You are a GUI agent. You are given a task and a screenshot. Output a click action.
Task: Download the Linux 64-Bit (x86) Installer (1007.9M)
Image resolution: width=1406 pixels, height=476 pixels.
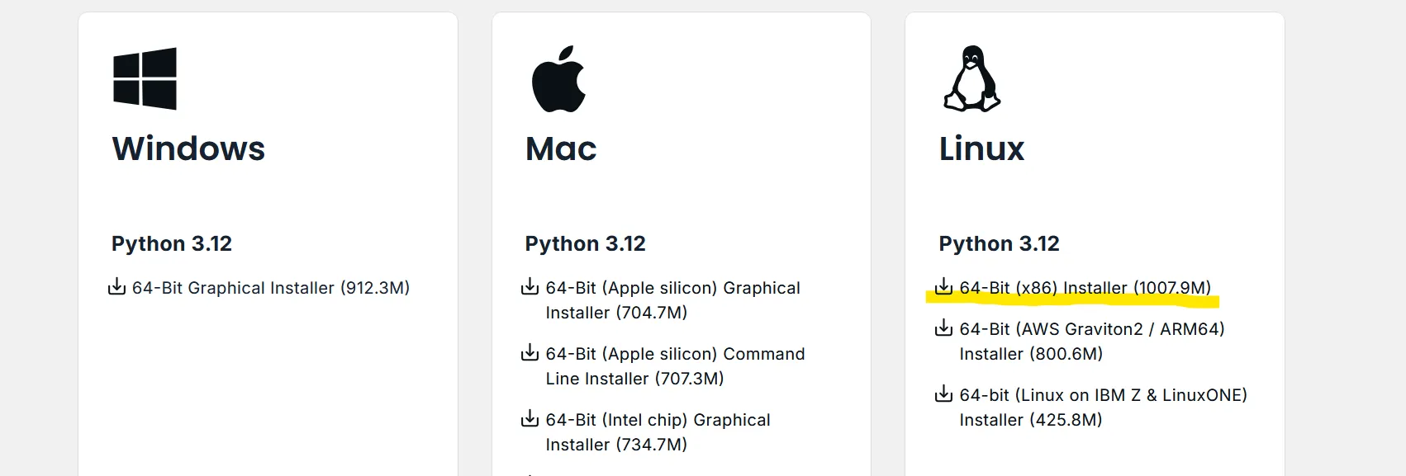tap(1085, 288)
